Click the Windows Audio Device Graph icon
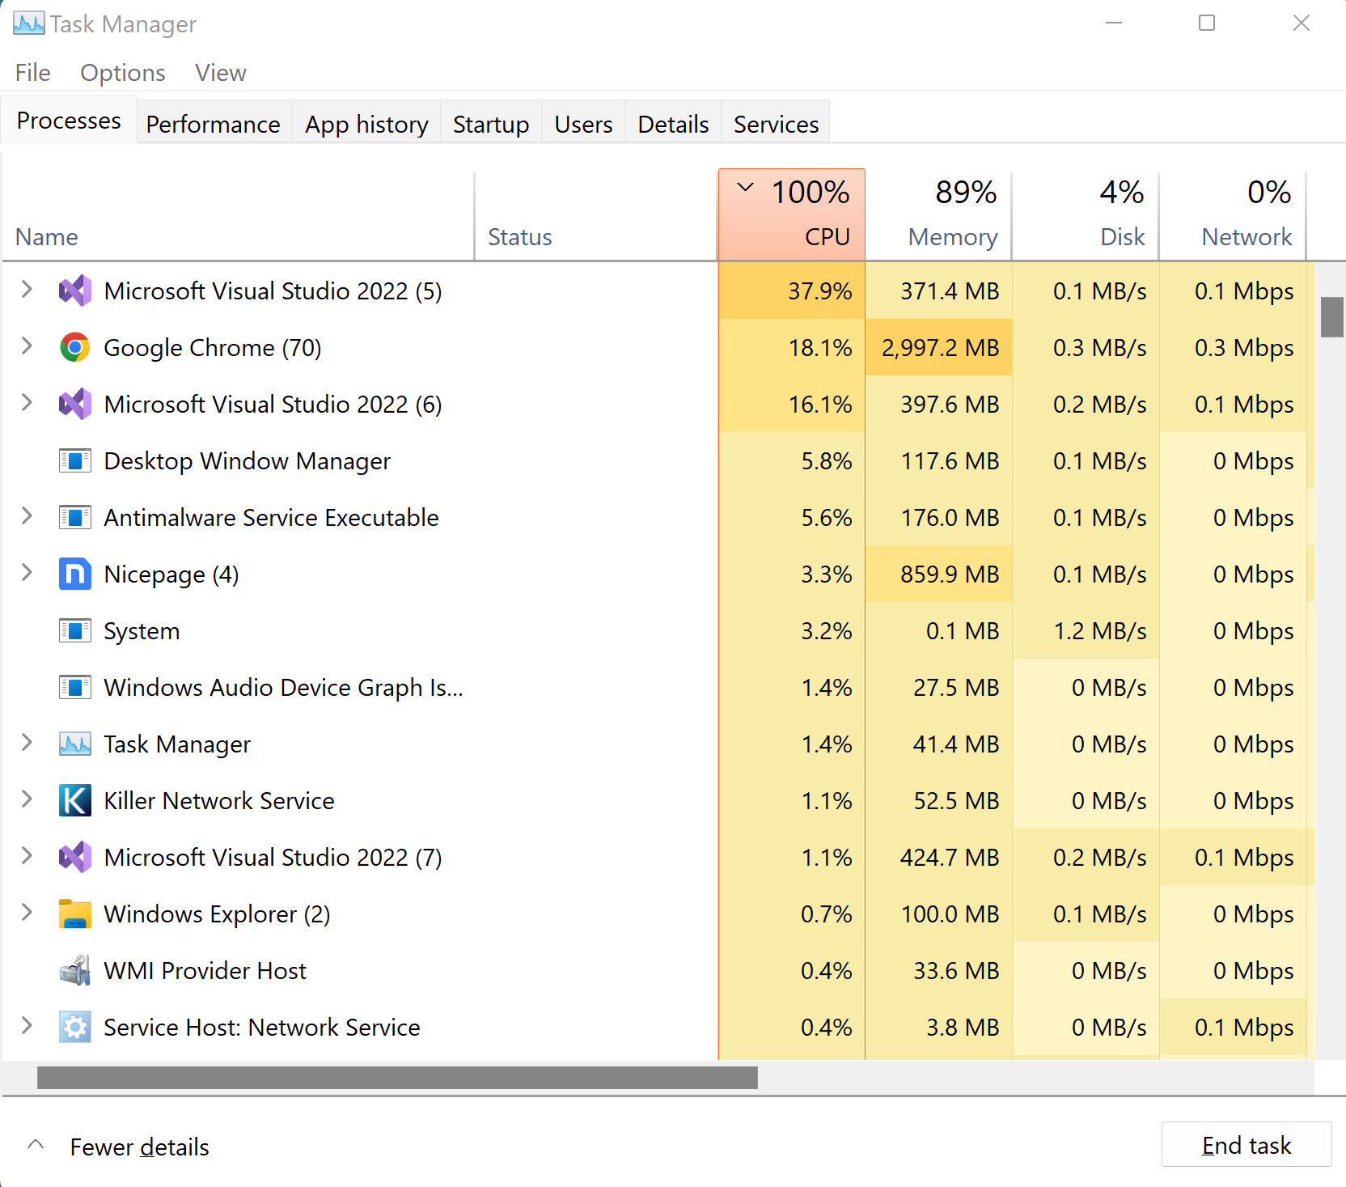1346x1187 pixels. tap(75, 687)
